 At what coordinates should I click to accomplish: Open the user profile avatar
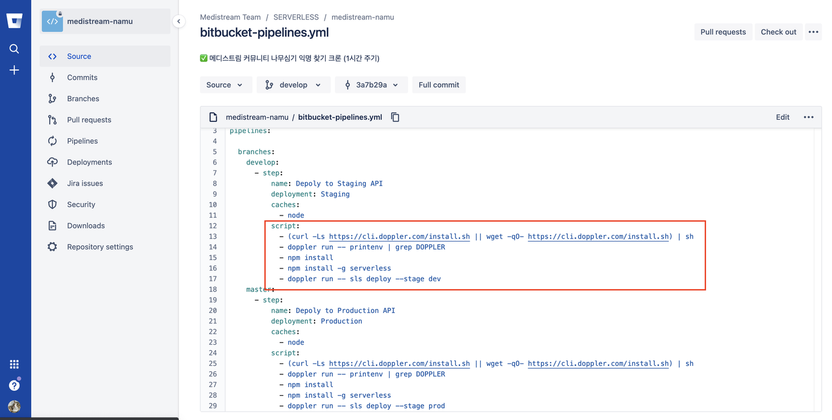click(x=14, y=407)
